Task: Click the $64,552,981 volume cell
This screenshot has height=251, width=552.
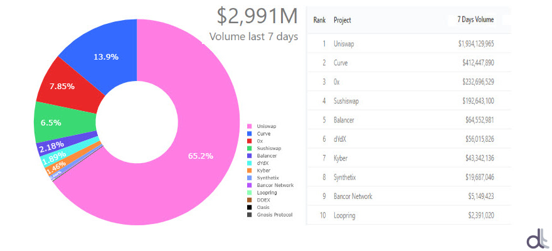Action: (x=479, y=120)
